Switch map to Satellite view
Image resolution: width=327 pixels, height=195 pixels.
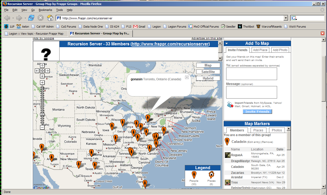point(208,72)
